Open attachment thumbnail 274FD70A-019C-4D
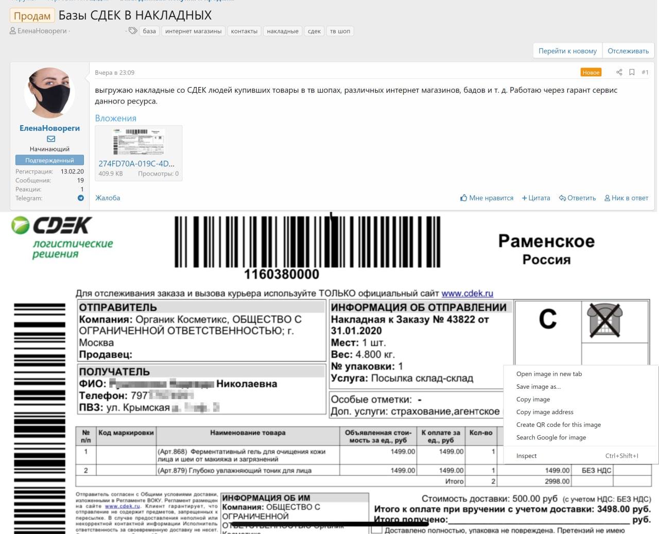The image size is (659, 534). click(138, 141)
